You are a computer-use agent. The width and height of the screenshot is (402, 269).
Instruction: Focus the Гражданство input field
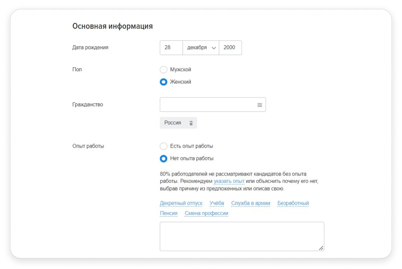click(x=213, y=105)
